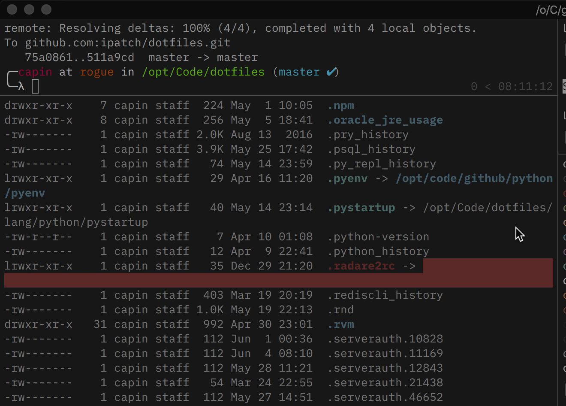Screen dimensions: 566x406
Task: Click the yellow minimize window button
Action: point(29,9)
